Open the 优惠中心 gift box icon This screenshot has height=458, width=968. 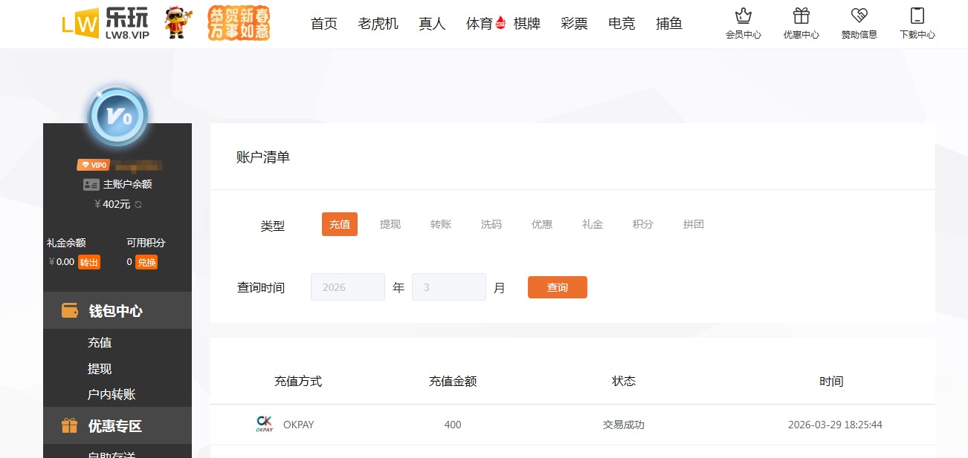801,15
